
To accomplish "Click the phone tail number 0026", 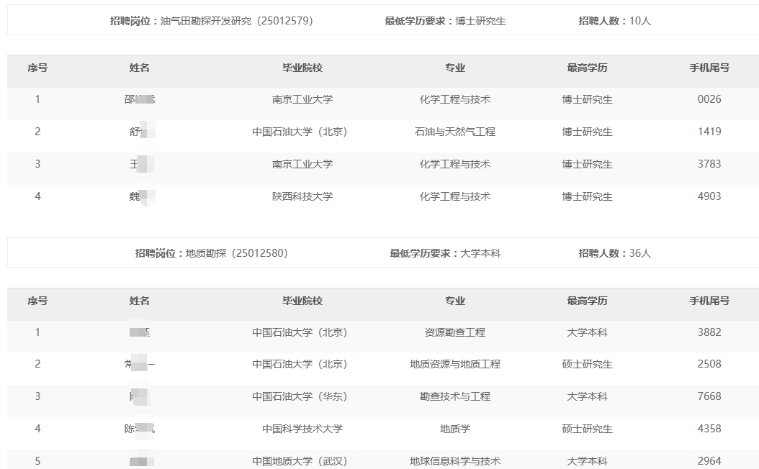I will tap(709, 99).
